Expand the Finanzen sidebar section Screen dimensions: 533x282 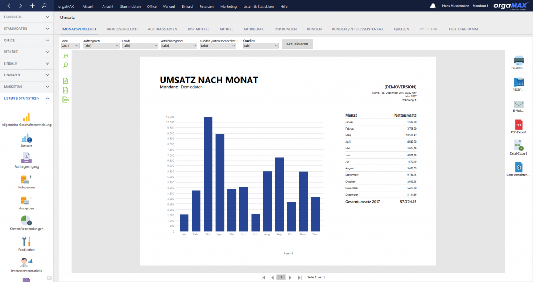(27, 75)
